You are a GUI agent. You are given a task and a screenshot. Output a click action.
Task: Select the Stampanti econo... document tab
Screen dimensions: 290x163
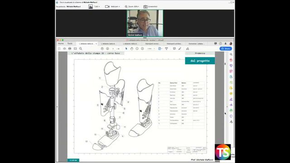[x=152, y=44]
